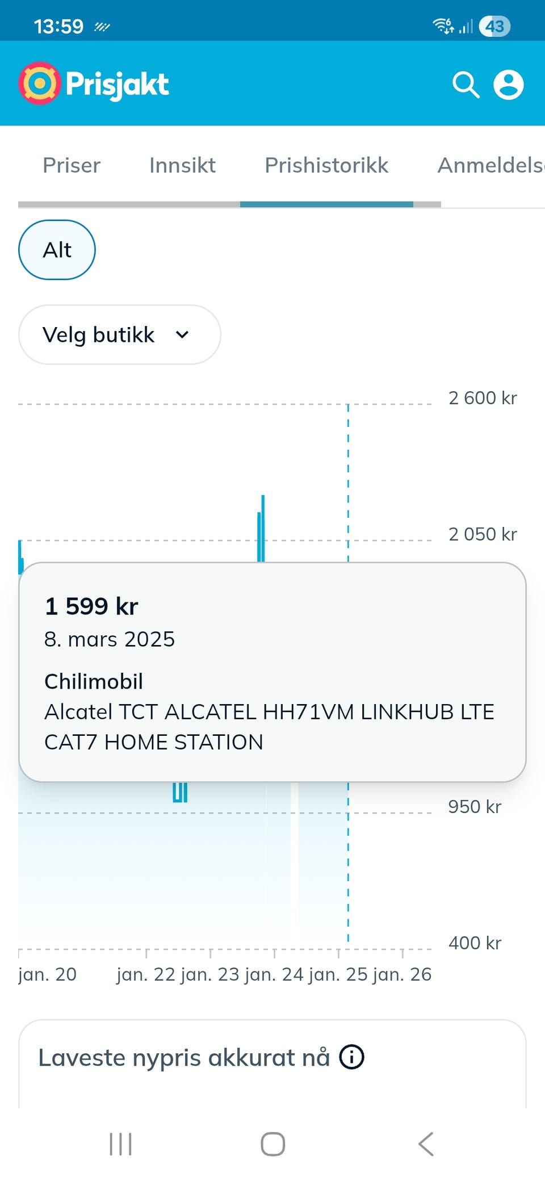Click the info icon beside Laveste nypris

tap(351, 1057)
